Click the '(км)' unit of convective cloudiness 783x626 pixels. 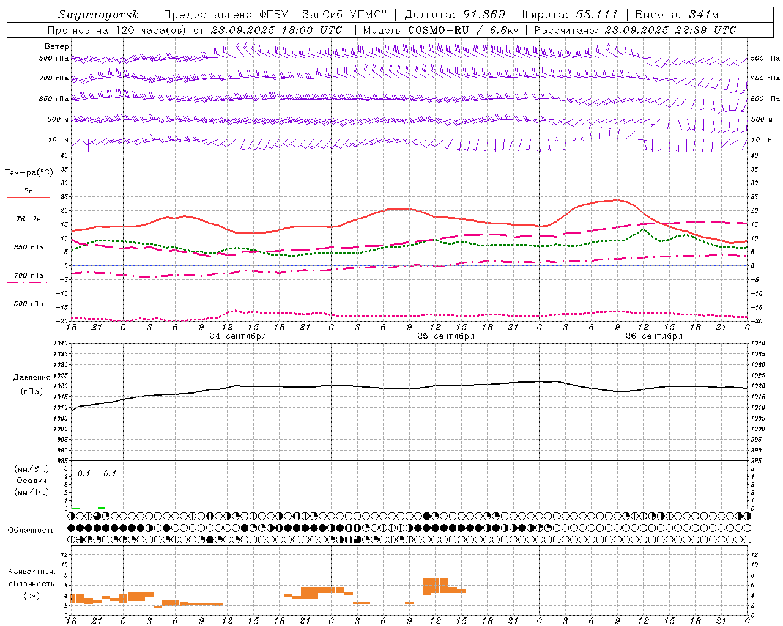(32, 595)
